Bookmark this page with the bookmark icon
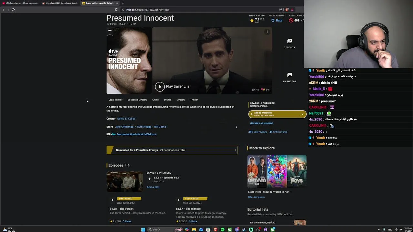Screen dimensions: 413x232 tap(116, 10)
